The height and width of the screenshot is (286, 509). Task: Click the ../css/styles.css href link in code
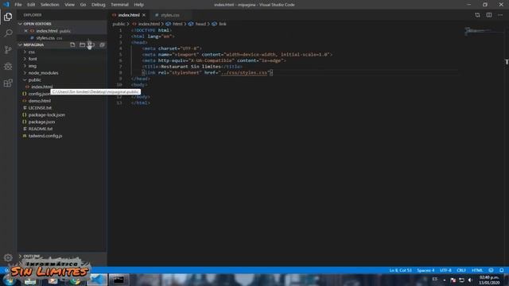click(x=244, y=72)
